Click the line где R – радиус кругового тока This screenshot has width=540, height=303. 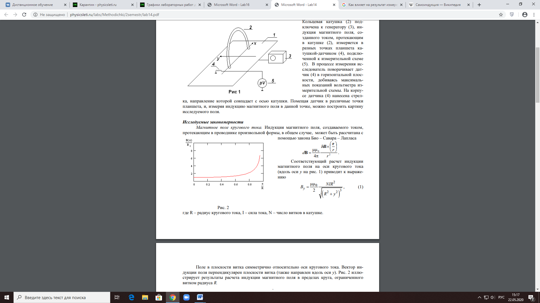pos(253,213)
